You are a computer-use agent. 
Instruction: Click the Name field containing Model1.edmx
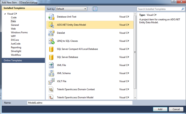[x=80, y=103]
